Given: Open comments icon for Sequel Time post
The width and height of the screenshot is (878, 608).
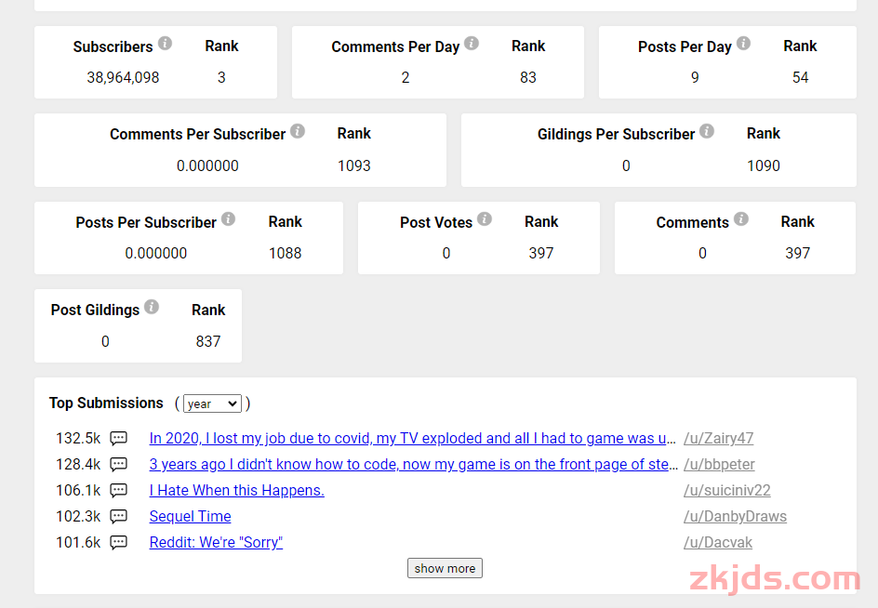Looking at the screenshot, I should pyautogui.click(x=119, y=516).
